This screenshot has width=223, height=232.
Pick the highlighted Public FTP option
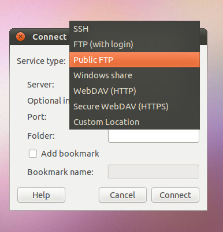click(135, 60)
